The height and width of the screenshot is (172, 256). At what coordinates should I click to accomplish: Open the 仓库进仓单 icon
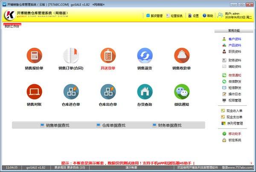tap(71, 91)
